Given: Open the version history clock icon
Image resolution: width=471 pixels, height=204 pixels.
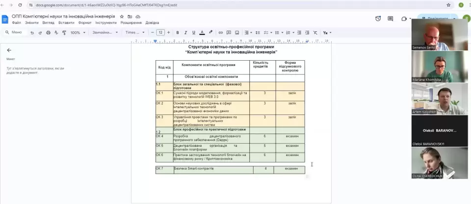Looking at the screenshot, I should (378, 19).
